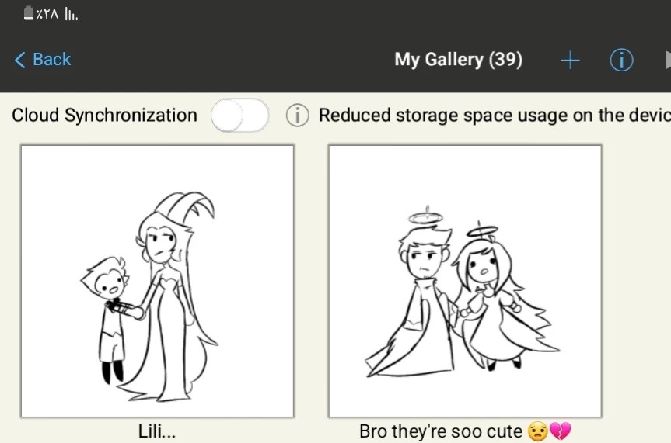Tap the plus icon to add artwork
This screenshot has height=443, width=671.
pyautogui.click(x=570, y=61)
